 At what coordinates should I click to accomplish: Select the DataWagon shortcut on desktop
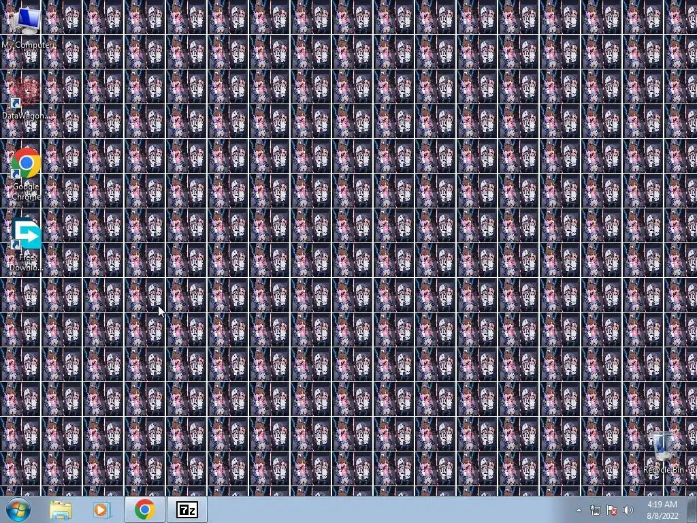click(25, 98)
